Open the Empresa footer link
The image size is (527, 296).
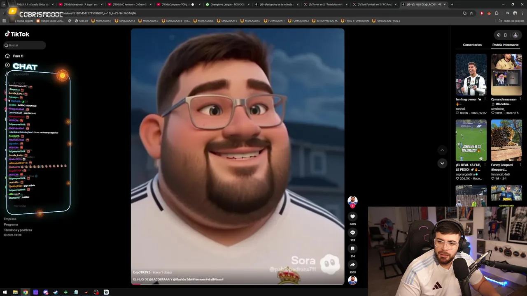pyautogui.click(x=10, y=219)
